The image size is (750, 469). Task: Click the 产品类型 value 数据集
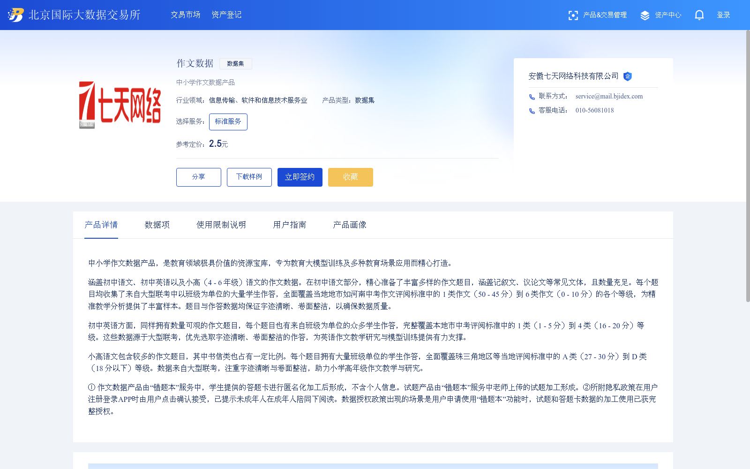[x=365, y=100]
